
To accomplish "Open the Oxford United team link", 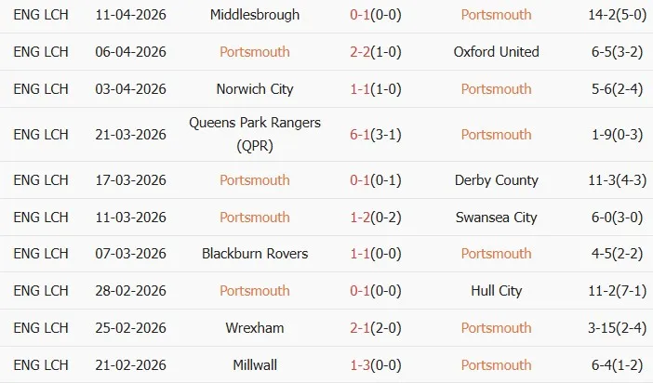I will click(x=496, y=52).
